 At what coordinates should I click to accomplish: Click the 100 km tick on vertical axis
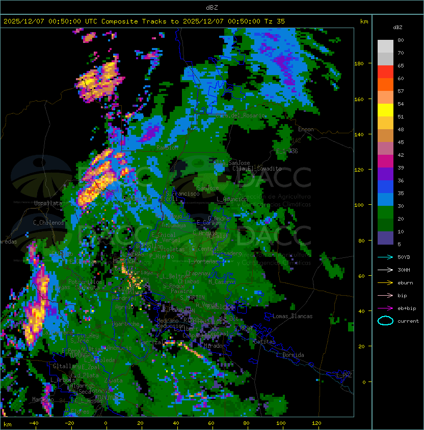click(x=359, y=205)
